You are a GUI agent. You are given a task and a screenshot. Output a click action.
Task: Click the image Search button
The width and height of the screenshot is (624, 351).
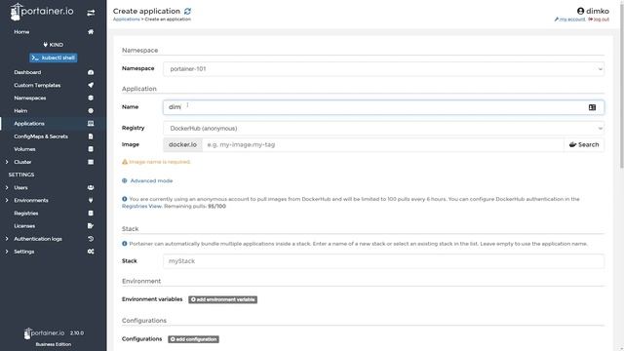pos(584,145)
